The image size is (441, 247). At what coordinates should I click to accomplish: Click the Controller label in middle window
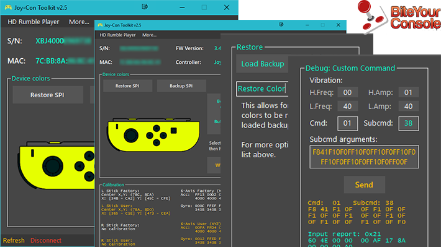click(x=188, y=63)
